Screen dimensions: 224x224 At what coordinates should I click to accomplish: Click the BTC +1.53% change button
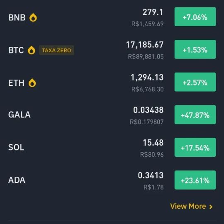pyautogui.click(x=195, y=49)
